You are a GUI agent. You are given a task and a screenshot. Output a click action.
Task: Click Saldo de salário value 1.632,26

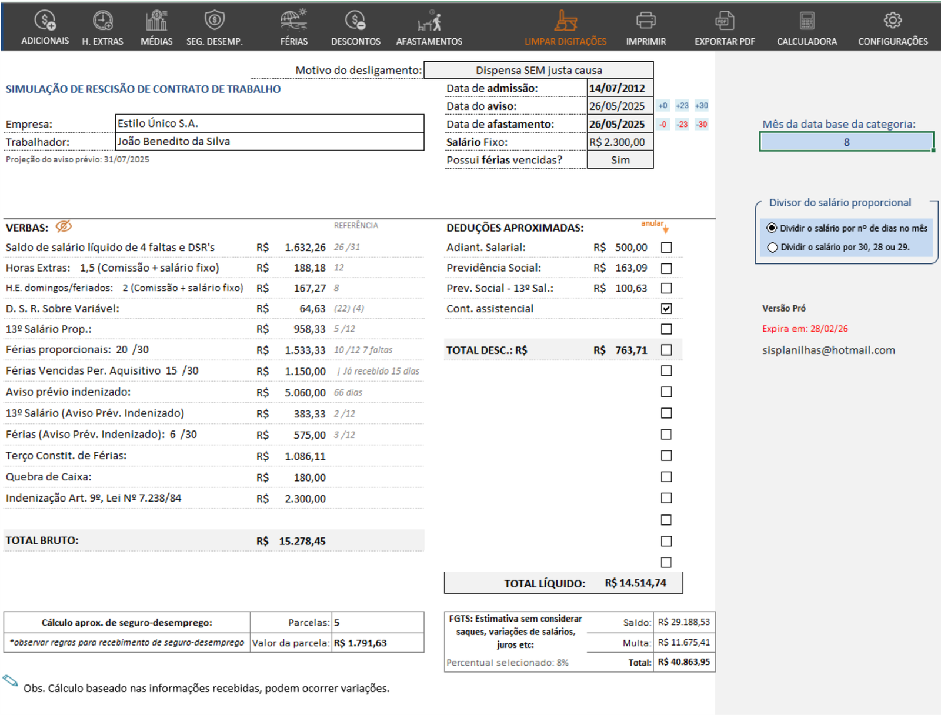click(305, 248)
